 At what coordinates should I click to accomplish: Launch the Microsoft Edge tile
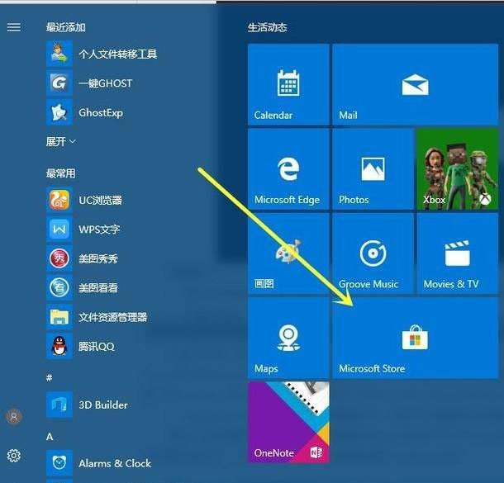[x=288, y=169]
